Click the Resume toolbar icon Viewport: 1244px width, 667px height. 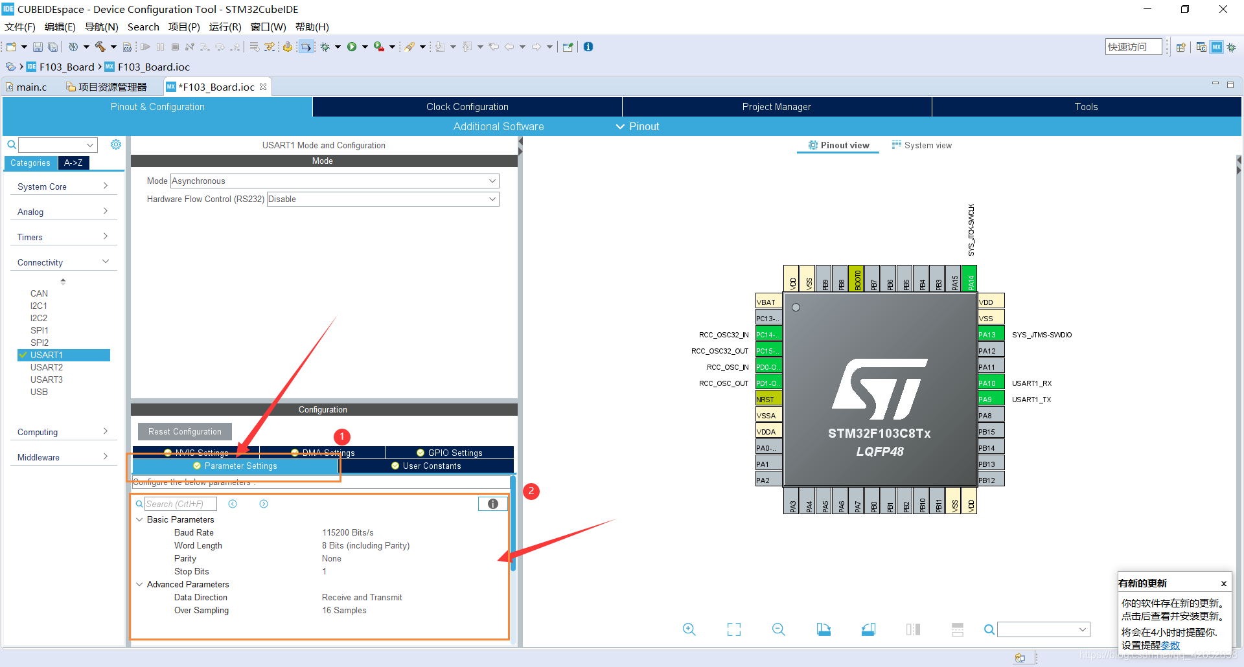click(x=145, y=47)
